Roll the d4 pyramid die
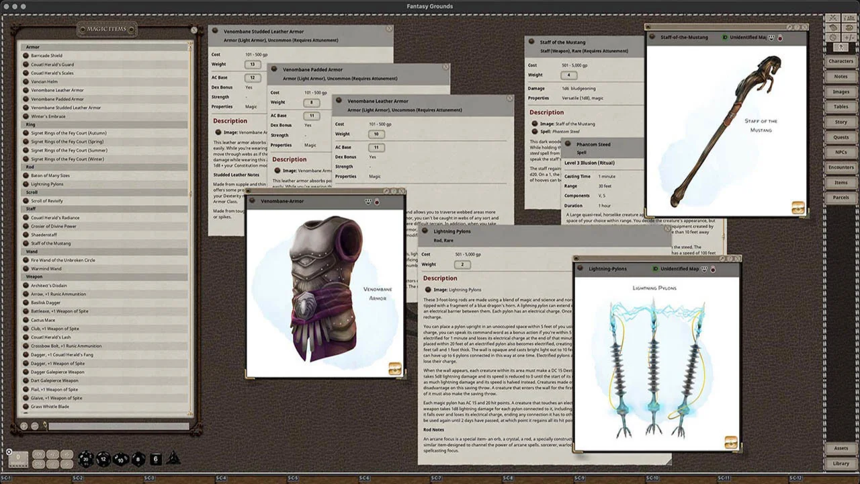Image resolution: width=860 pixels, height=484 pixels. point(173,458)
